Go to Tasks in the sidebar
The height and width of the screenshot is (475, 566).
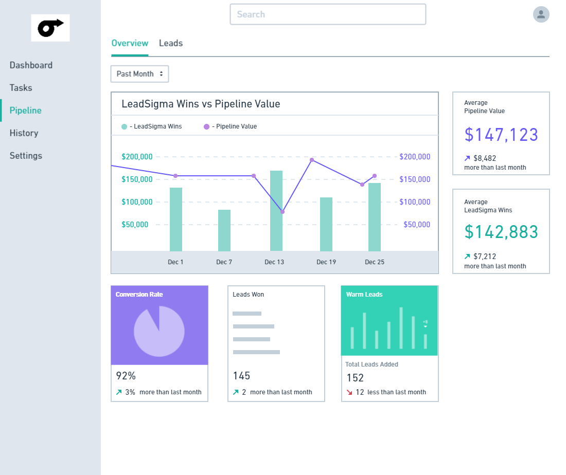pyautogui.click(x=21, y=88)
